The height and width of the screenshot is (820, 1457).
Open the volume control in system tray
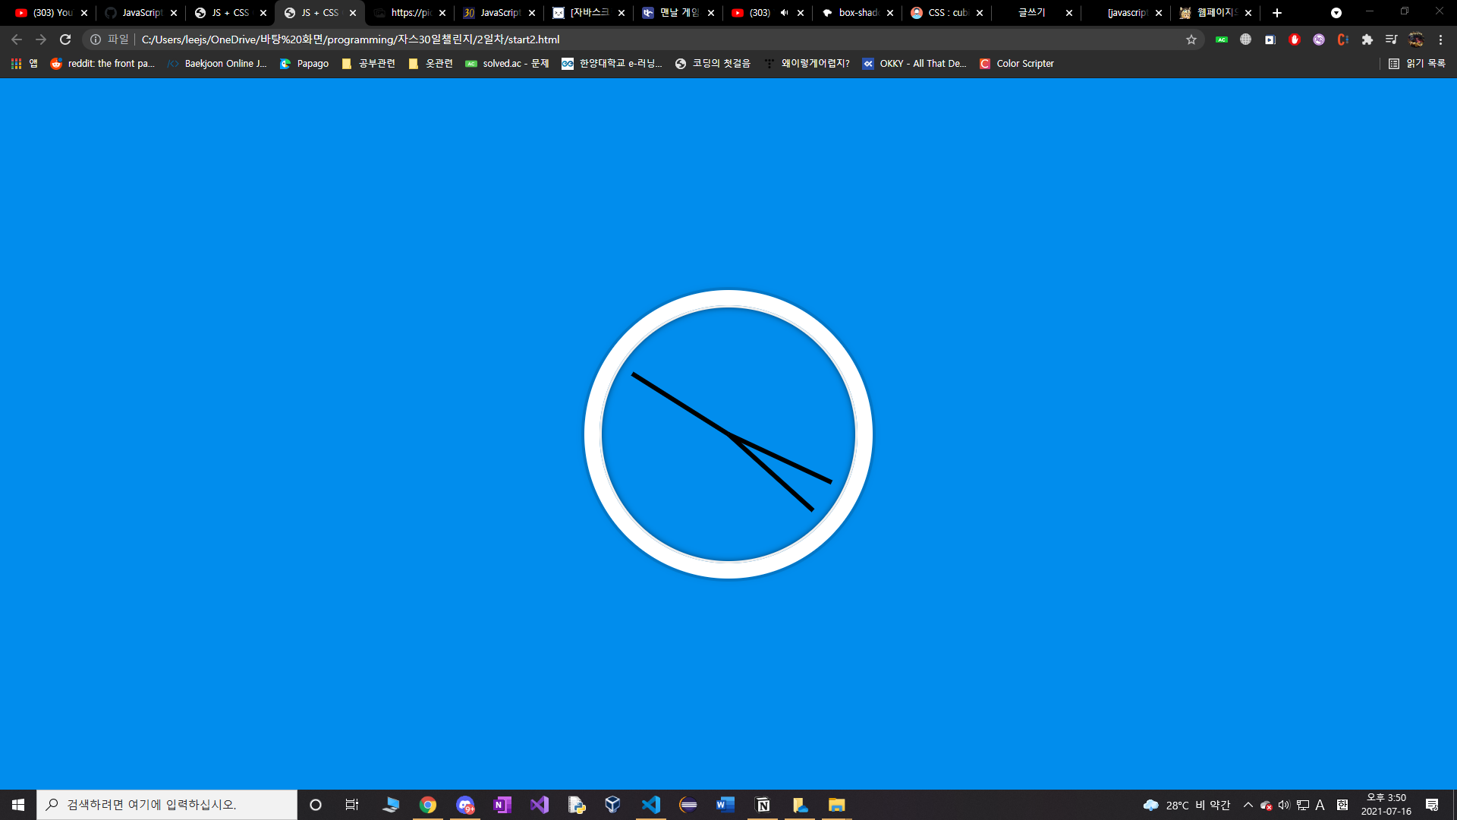1284,805
